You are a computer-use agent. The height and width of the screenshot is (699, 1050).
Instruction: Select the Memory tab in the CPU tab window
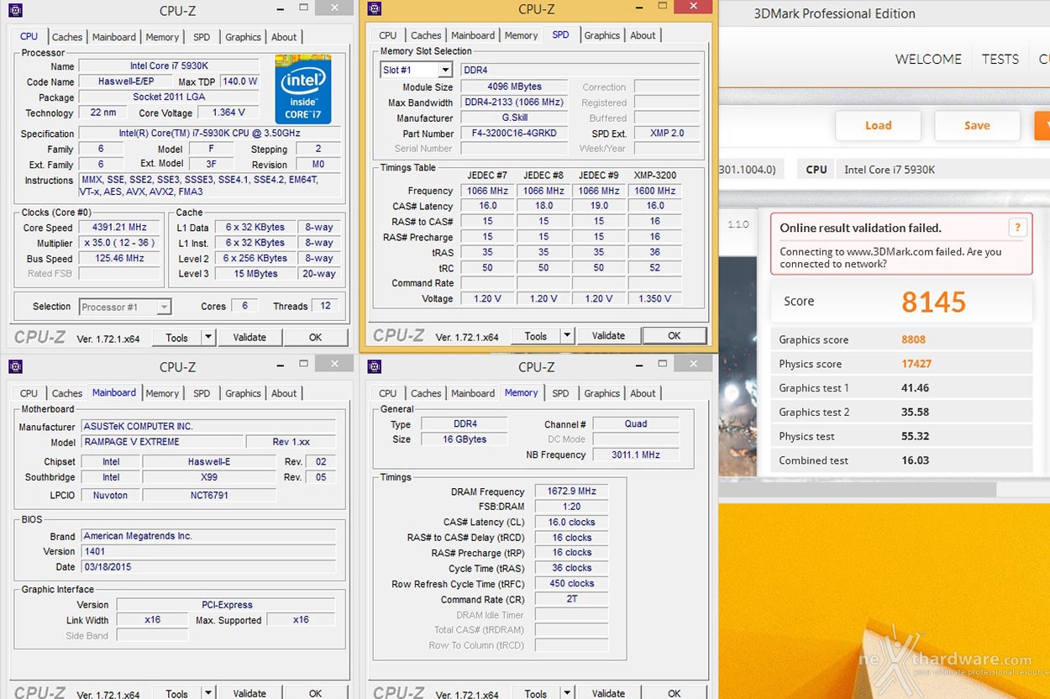[x=162, y=37]
